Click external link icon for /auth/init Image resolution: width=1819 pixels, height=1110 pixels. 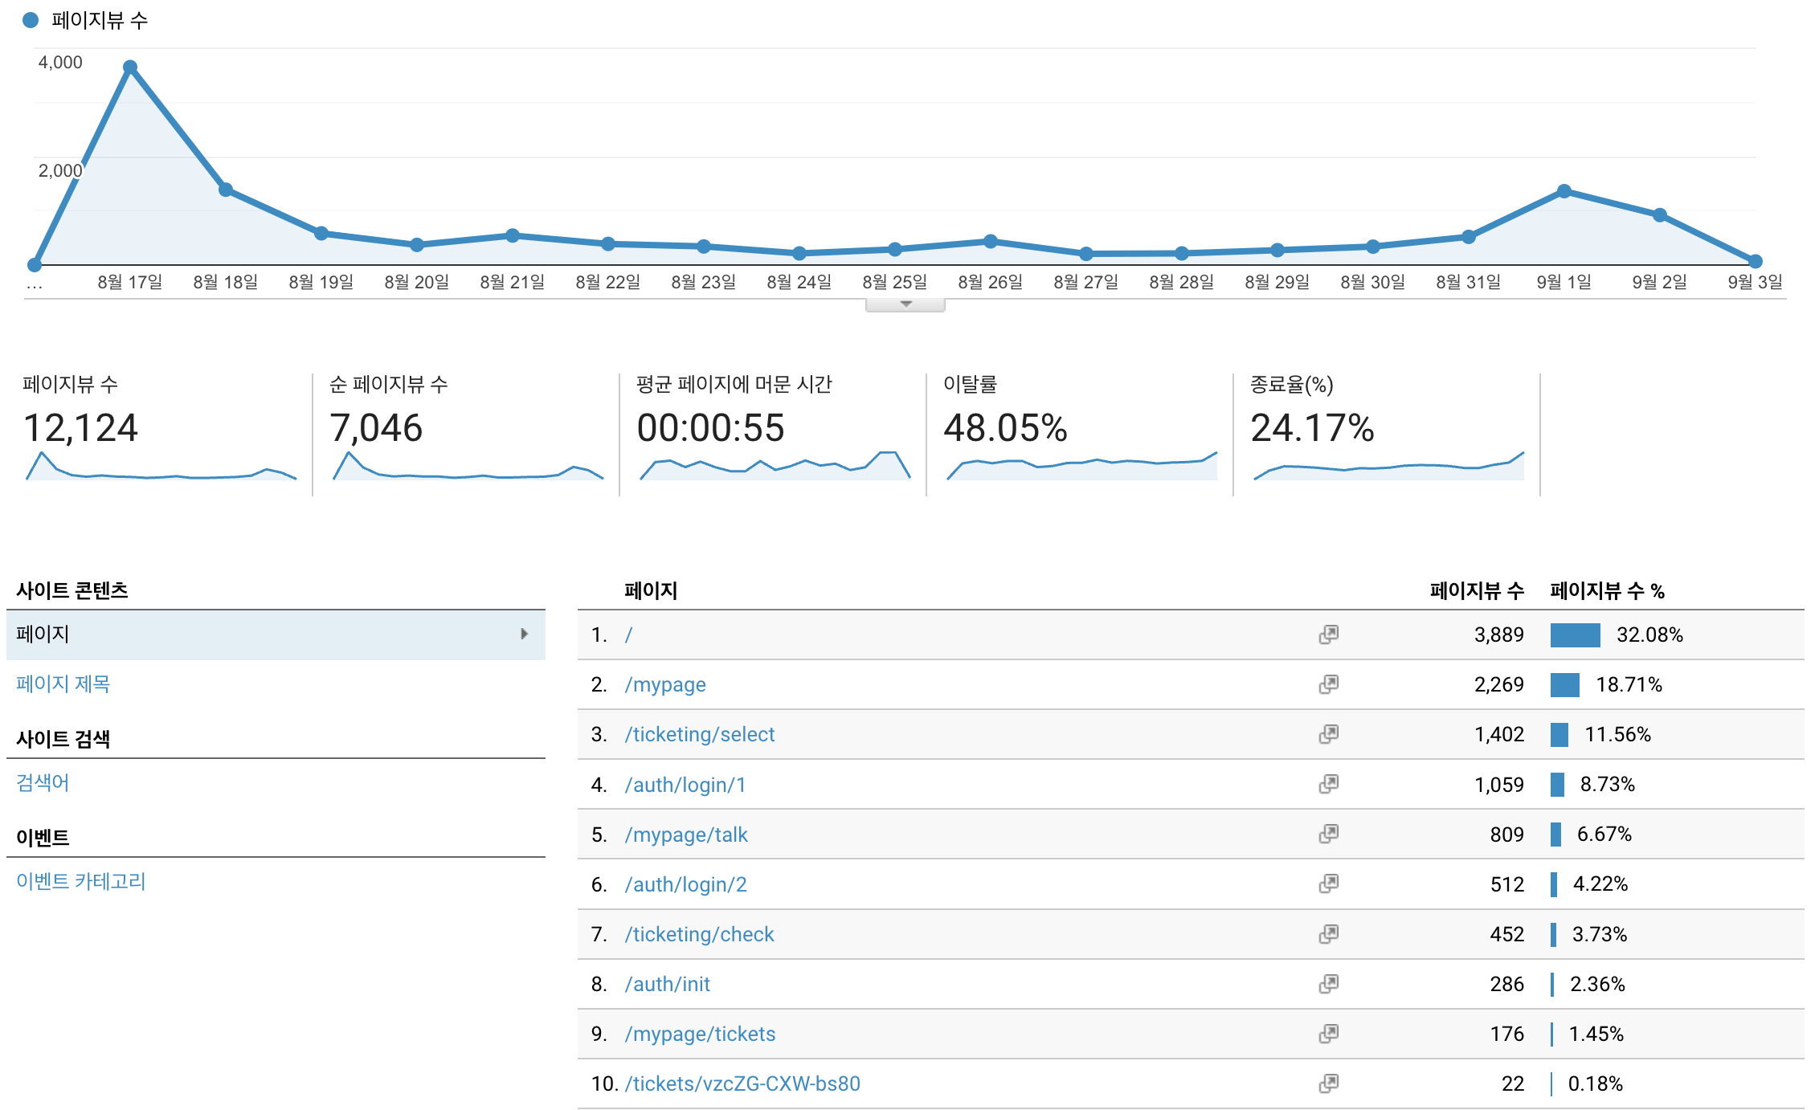(x=1328, y=983)
